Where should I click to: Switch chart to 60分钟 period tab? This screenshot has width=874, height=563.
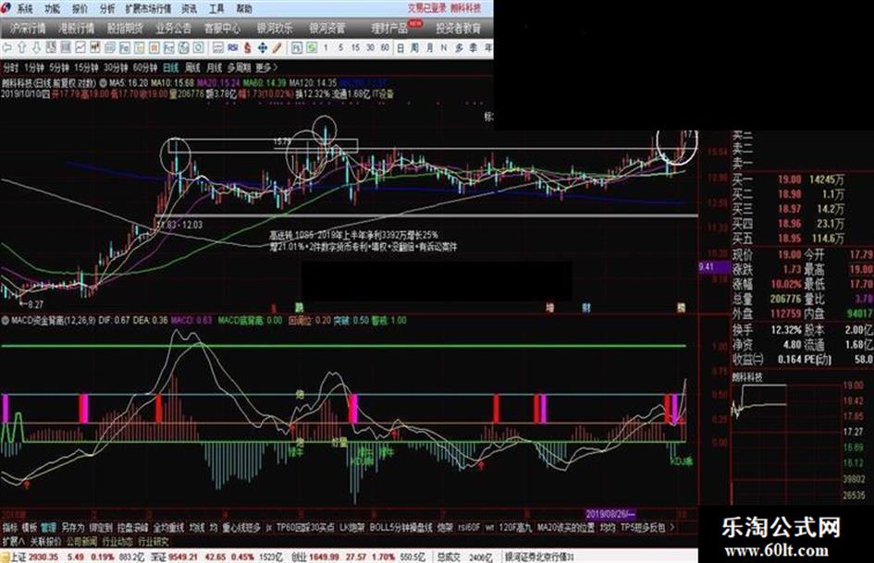[145, 68]
